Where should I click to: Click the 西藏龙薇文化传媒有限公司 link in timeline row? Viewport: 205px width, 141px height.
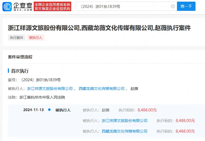[125, 131]
